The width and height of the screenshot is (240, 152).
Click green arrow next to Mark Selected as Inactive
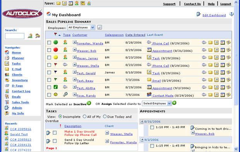(x=89, y=103)
